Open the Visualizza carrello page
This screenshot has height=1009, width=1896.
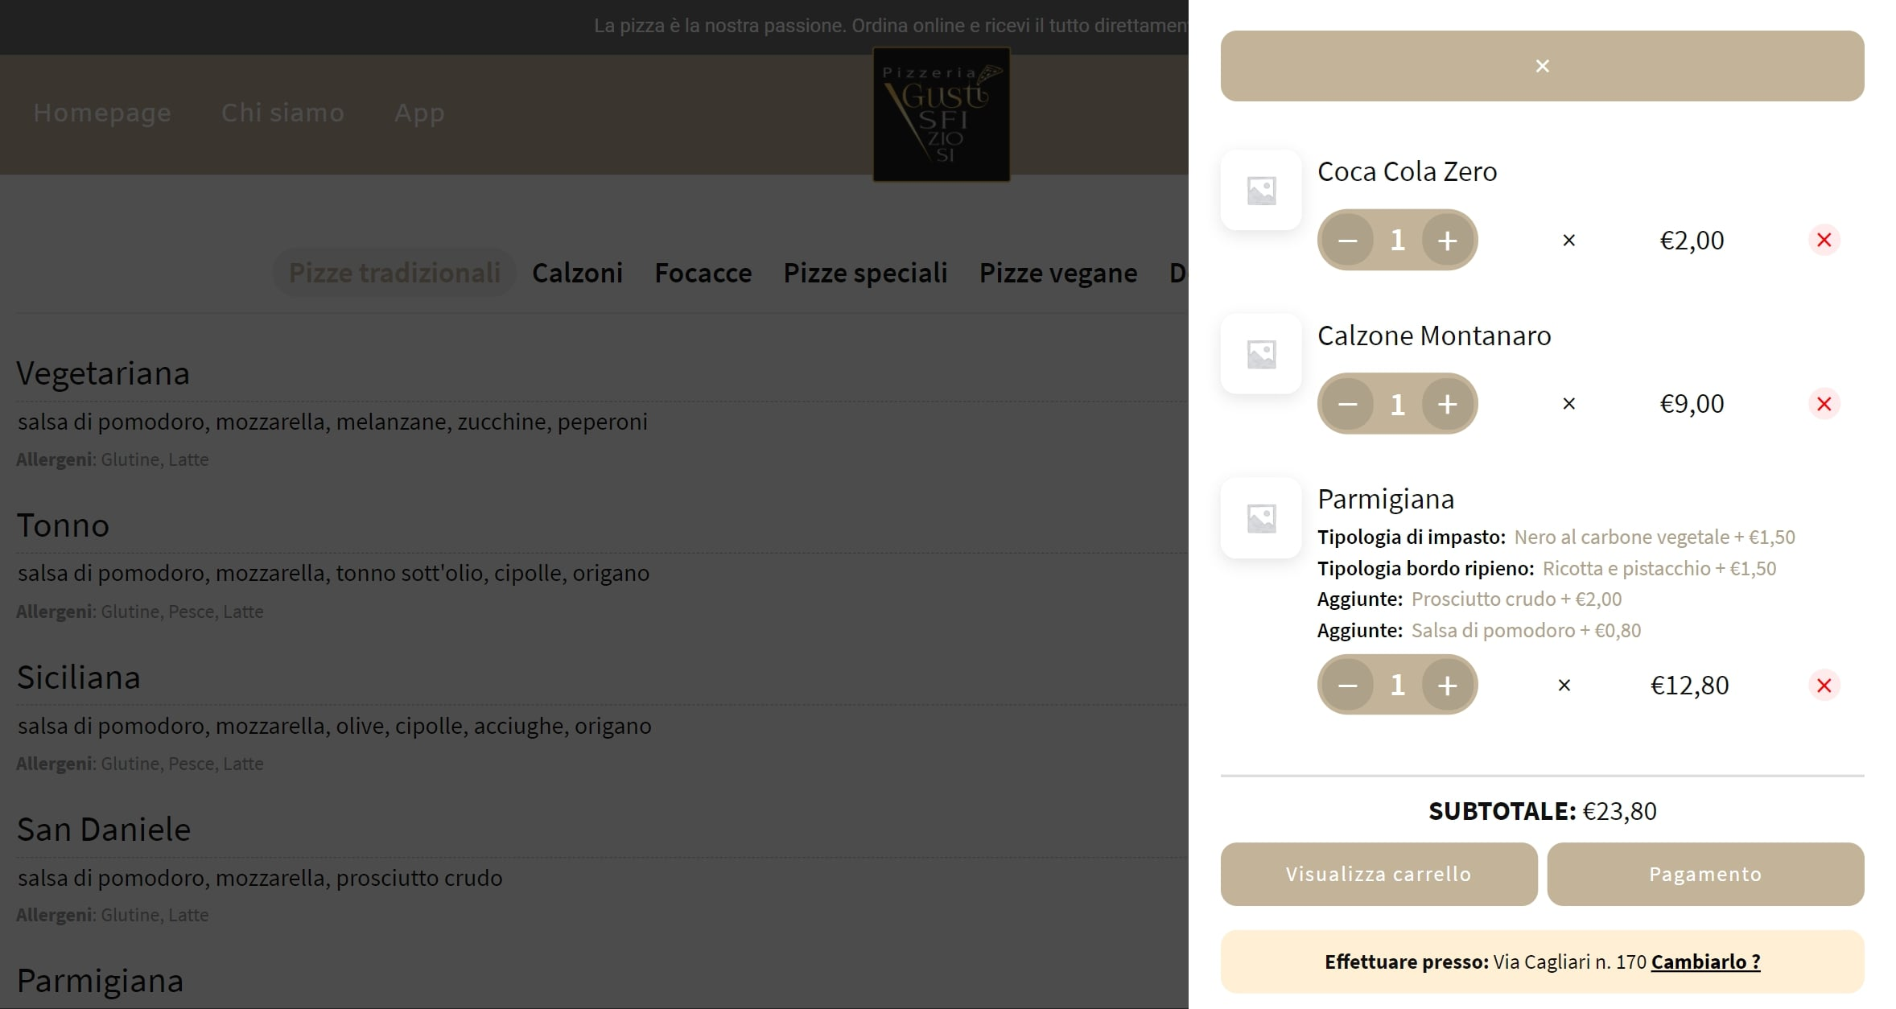point(1379,874)
